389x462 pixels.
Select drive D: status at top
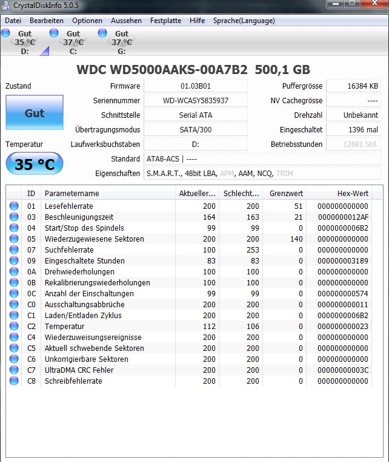25,42
